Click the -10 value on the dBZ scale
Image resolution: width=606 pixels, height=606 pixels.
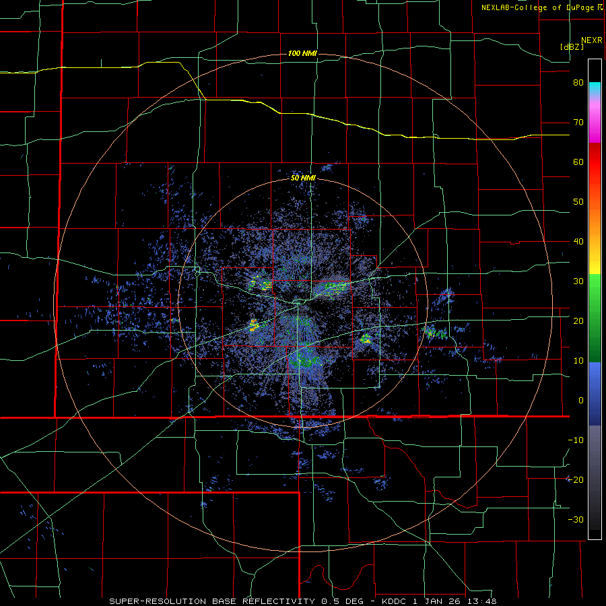(x=576, y=440)
